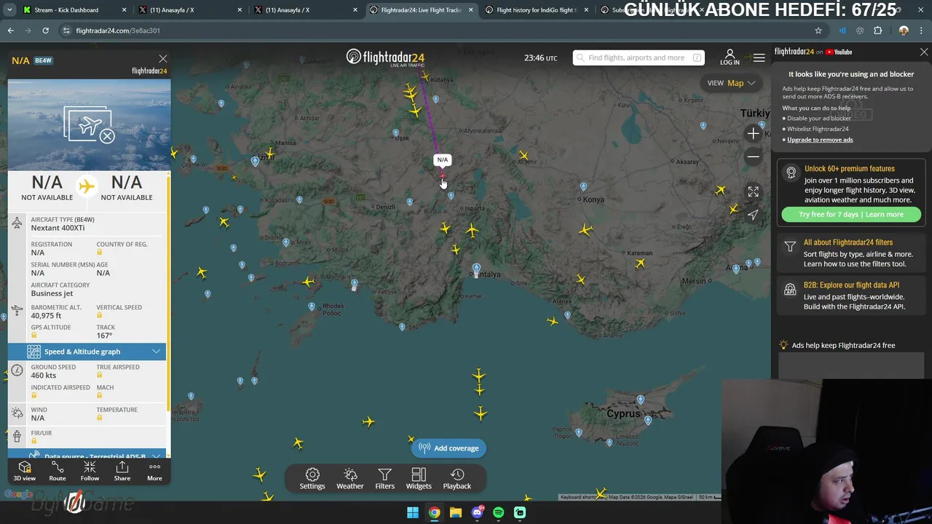Open the All about Flightradar24 filters card
Screen dimensions: 932x524
[x=851, y=253]
